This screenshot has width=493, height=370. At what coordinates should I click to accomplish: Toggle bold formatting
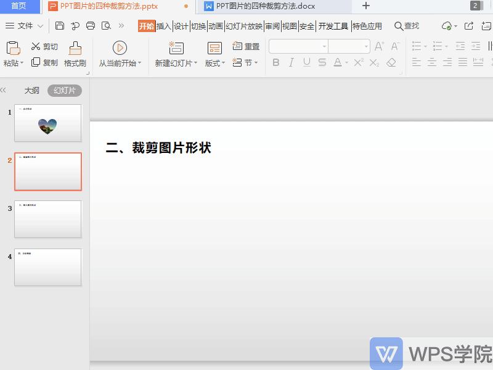pyautogui.click(x=276, y=62)
